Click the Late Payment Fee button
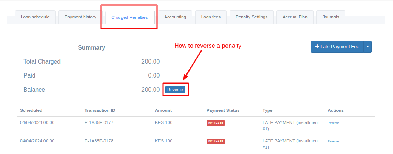Screen dimensions: 393x154 [x=337, y=47]
